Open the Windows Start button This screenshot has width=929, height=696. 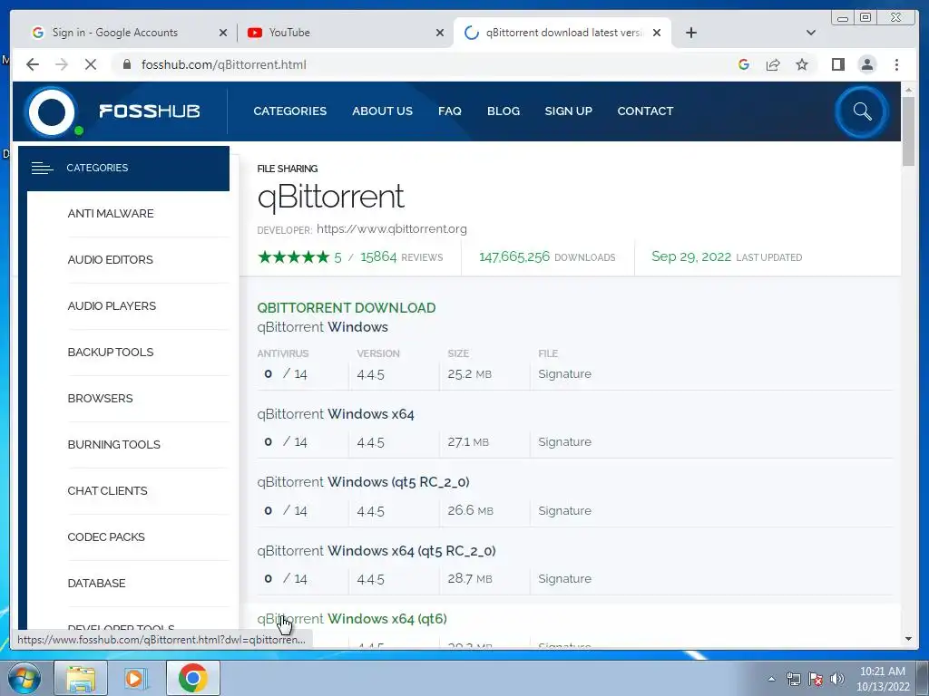click(x=24, y=678)
